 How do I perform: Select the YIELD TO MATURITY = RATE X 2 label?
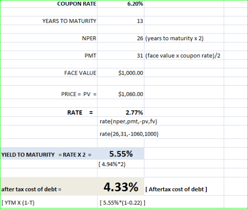[46, 155]
